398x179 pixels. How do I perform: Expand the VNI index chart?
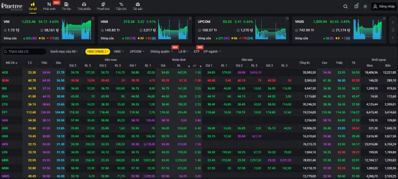pos(93,18)
